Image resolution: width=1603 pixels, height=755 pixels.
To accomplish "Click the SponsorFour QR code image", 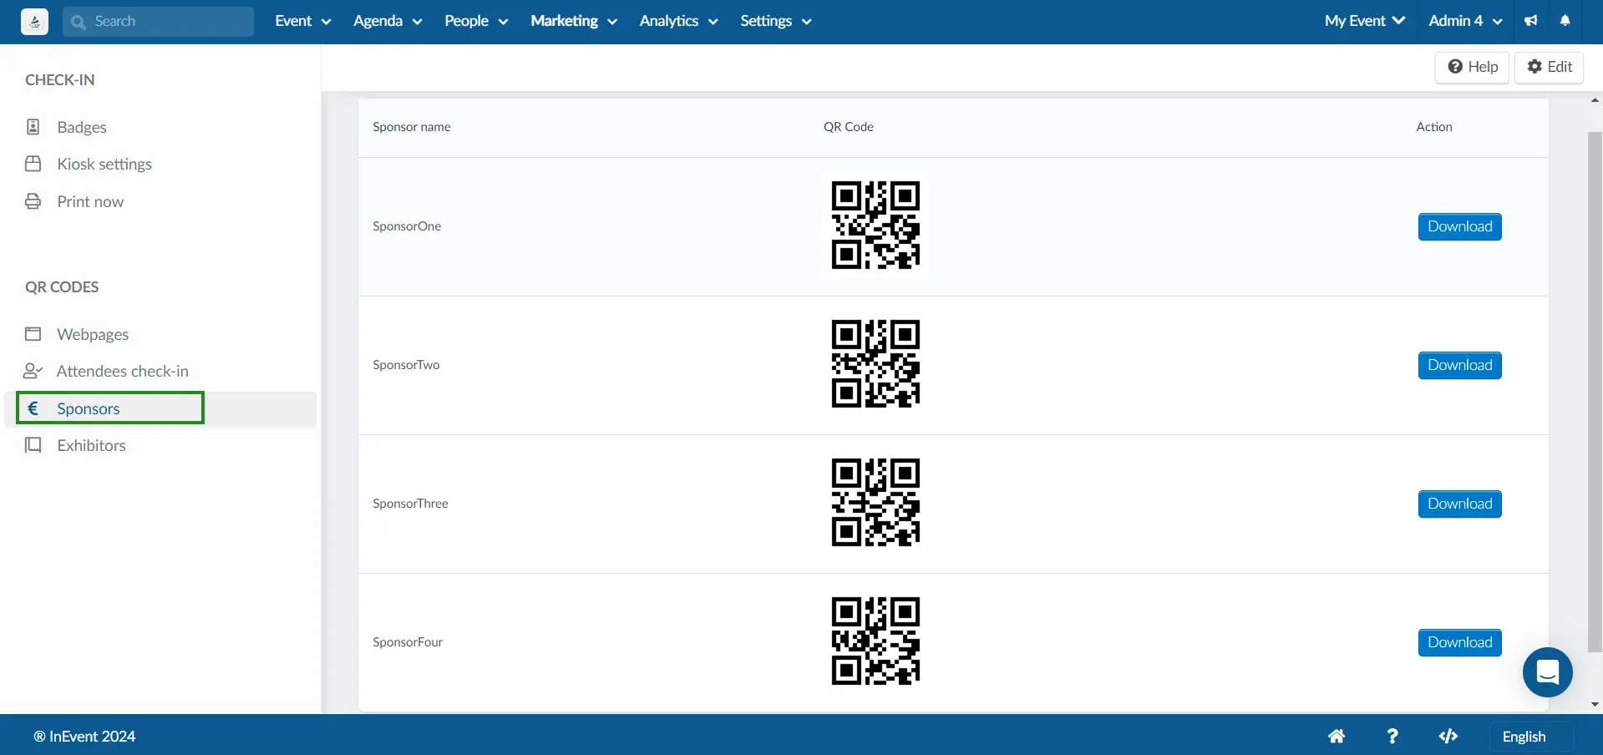I will [875, 641].
